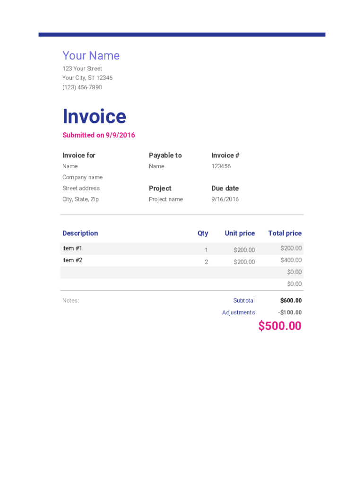This screenshot has height=484, width=364.
Task: Click the large "Invoice" title
Action: (94, 117)
